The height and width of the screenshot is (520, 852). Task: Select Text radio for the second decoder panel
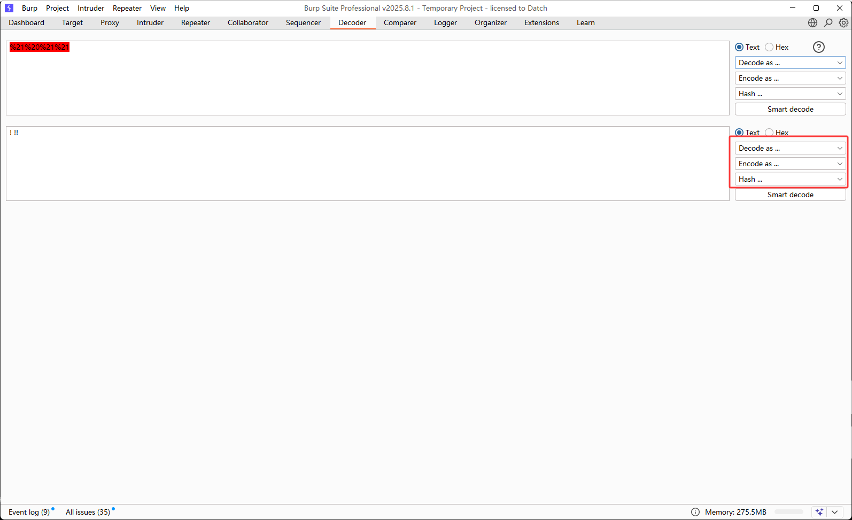point(739,133)
